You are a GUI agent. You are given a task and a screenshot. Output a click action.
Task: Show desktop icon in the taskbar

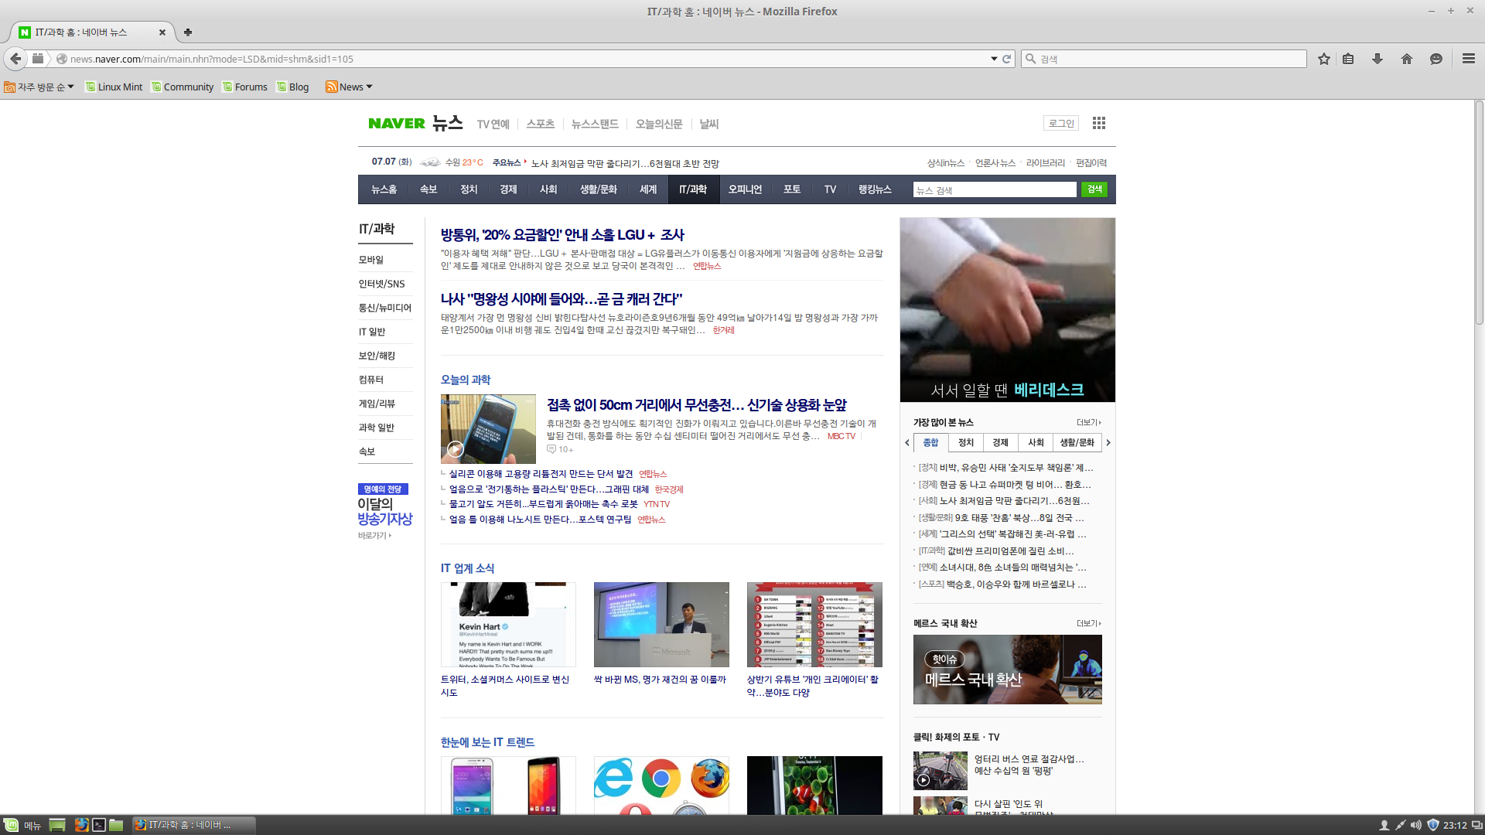click(x=56, y=825)
